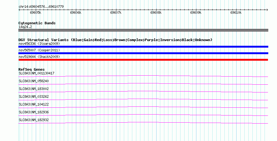Select the DGV Structural Variants track title
Image resolution: width=277 pixels, height=141 pixels.
pyautogui.click(x=115, y=40)
